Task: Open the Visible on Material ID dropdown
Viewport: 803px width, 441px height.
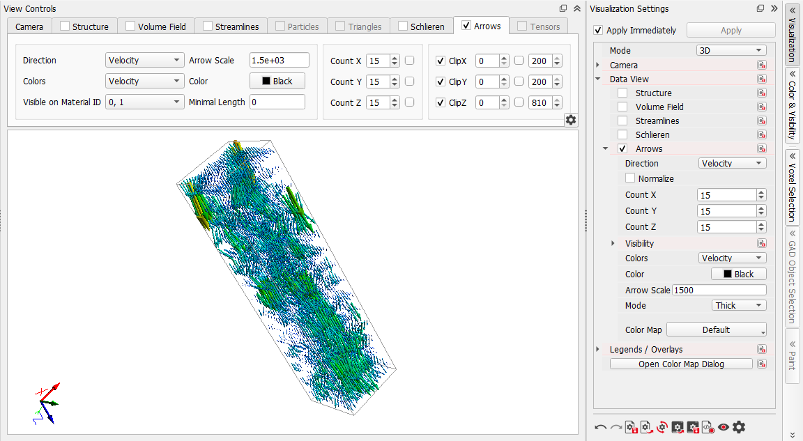Action: click(144, 102)
